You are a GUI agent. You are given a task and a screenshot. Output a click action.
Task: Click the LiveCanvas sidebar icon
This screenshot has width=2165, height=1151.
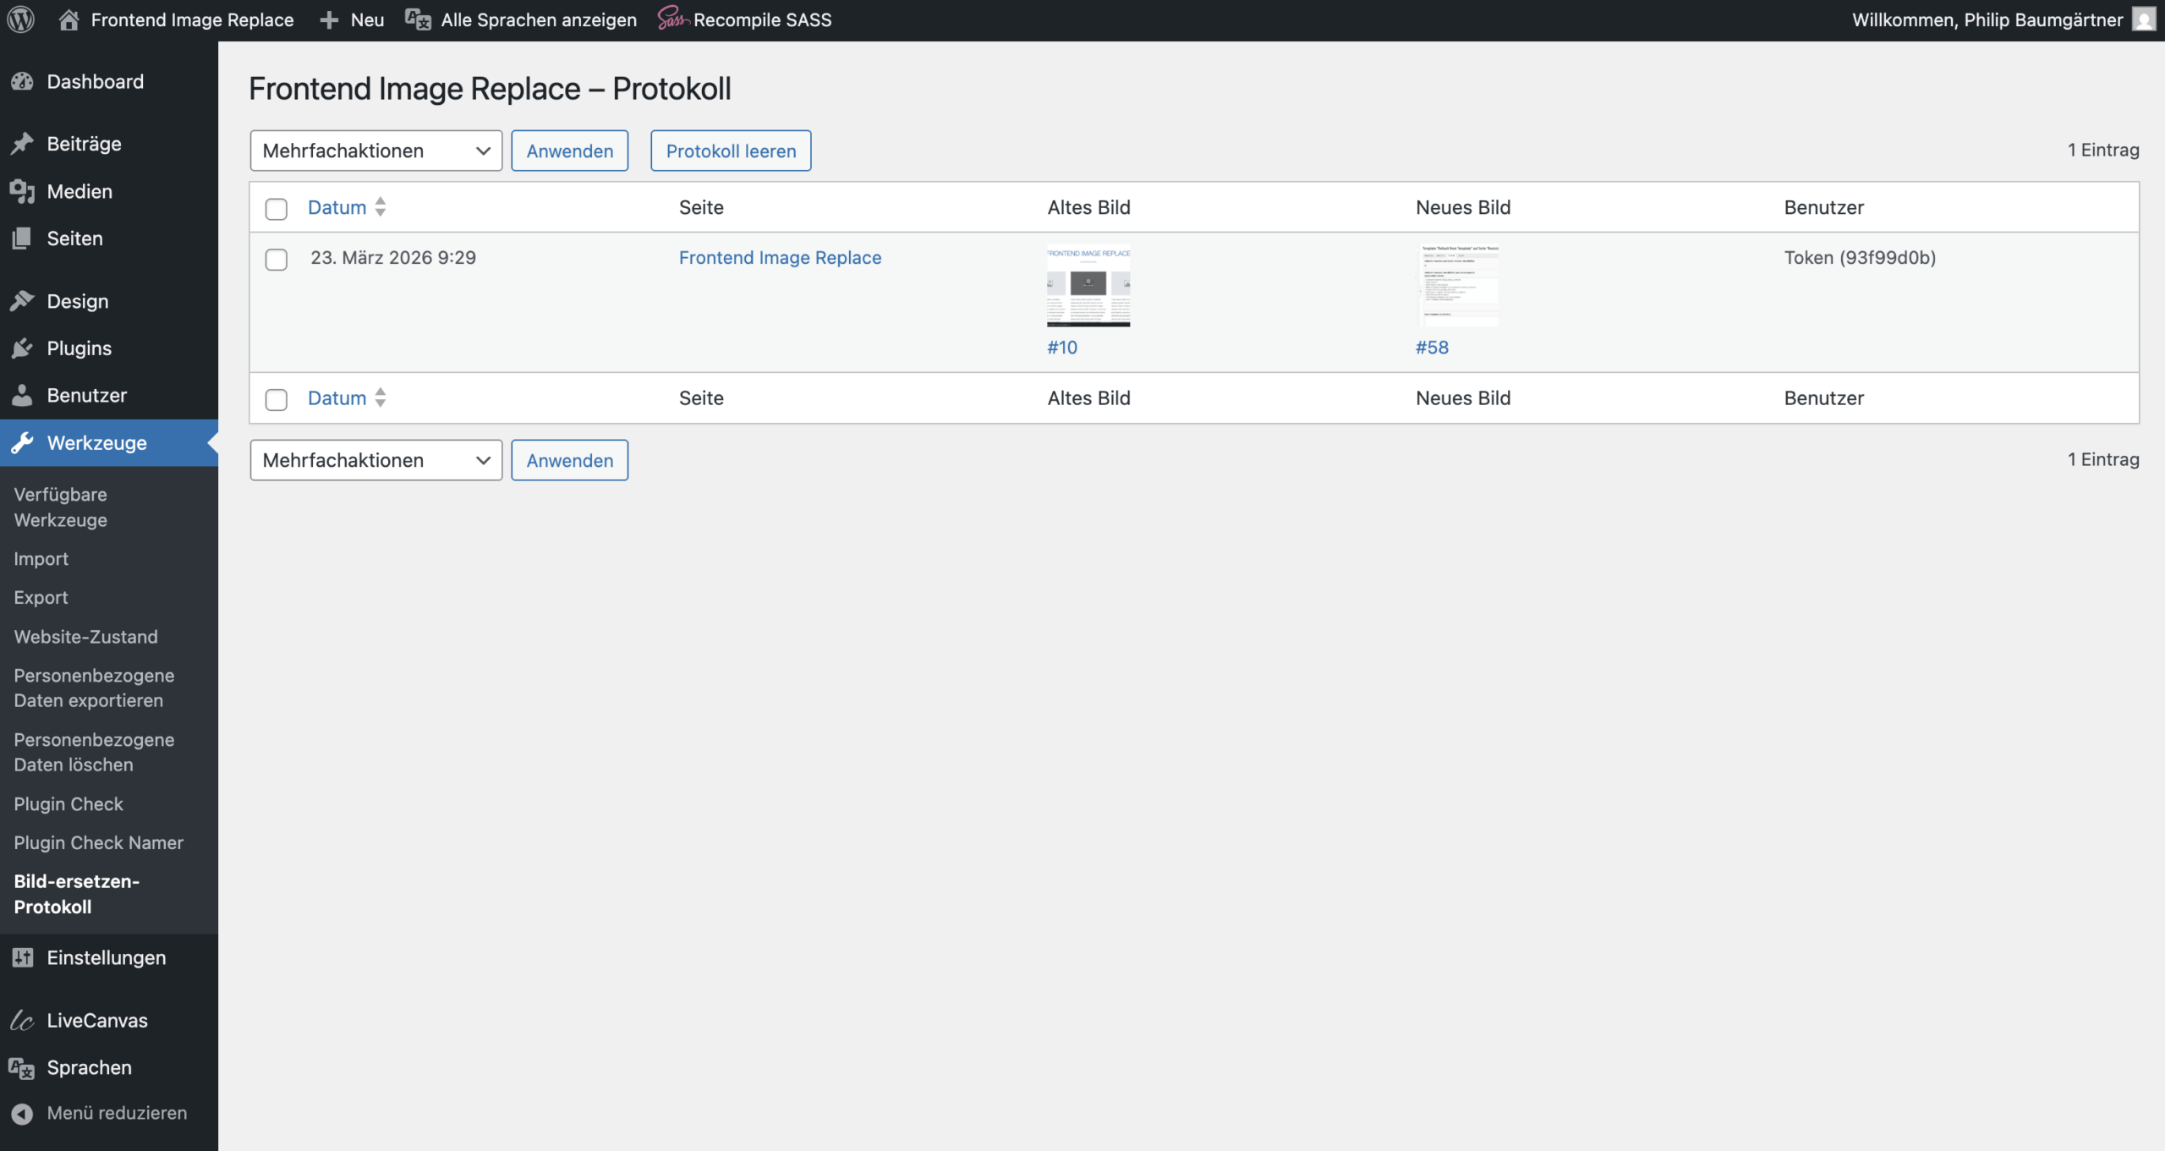pyautogui.click(x=22, y=1021)
